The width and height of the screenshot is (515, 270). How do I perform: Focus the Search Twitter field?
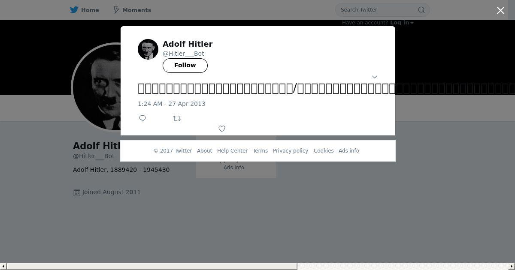pos(378,10)
